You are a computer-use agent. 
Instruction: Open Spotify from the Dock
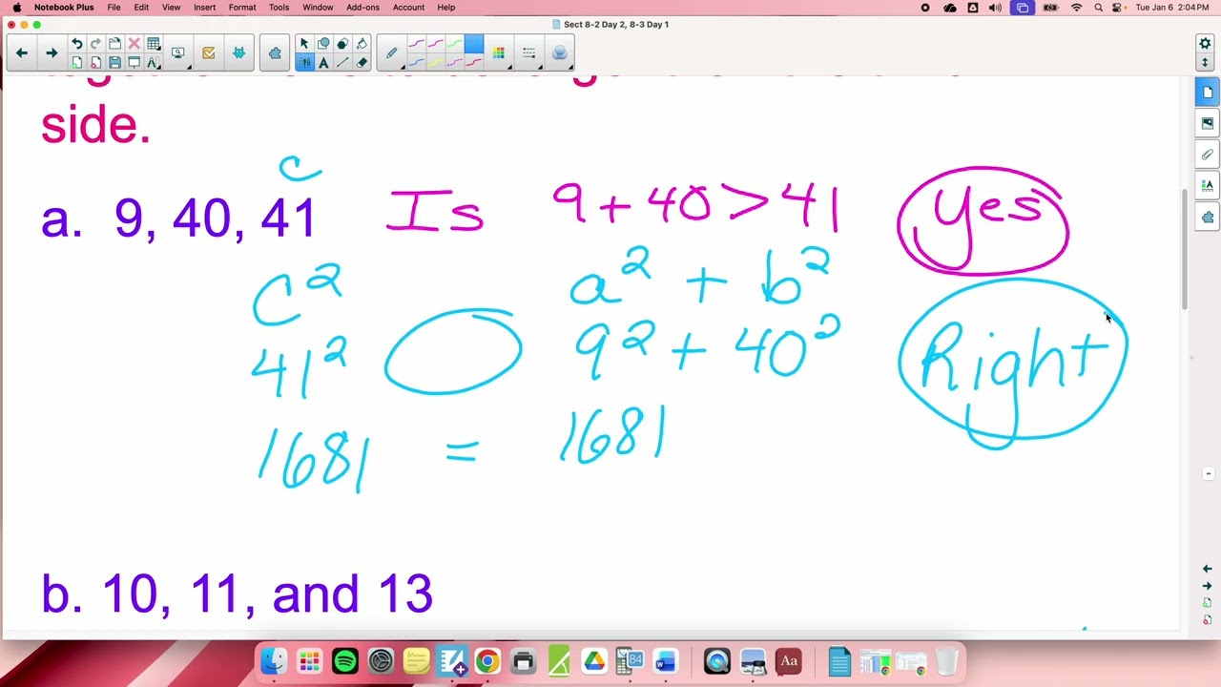pos(345,660)
